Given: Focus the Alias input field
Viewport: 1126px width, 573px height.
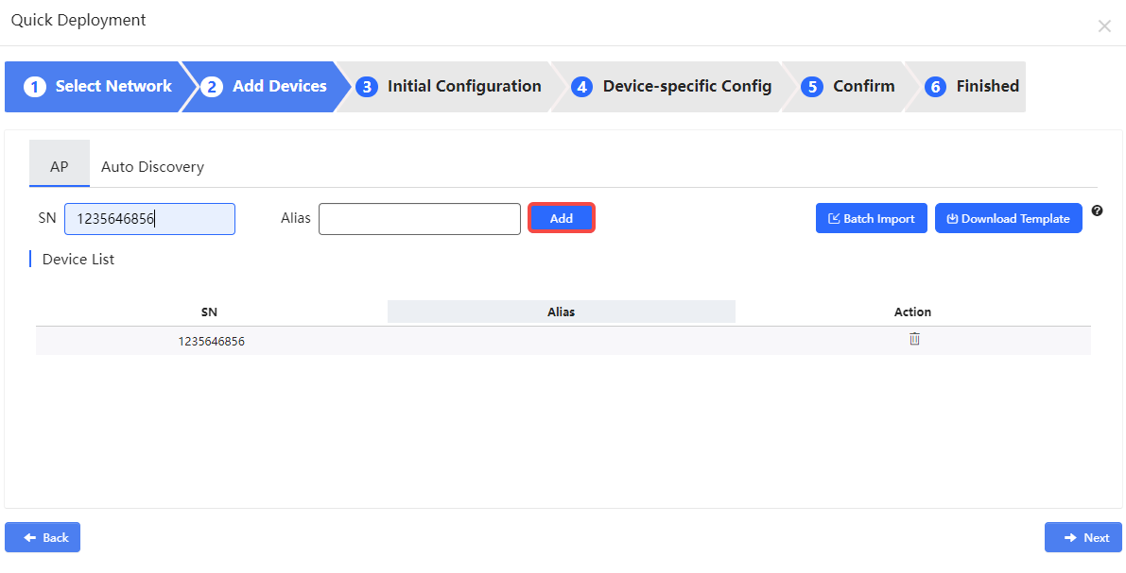Looking at the screenshot, I should point(419,219).
